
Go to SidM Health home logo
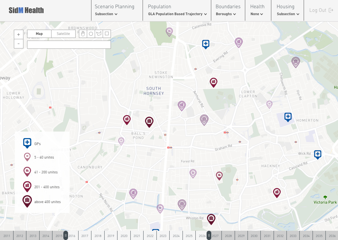(26, 10)
